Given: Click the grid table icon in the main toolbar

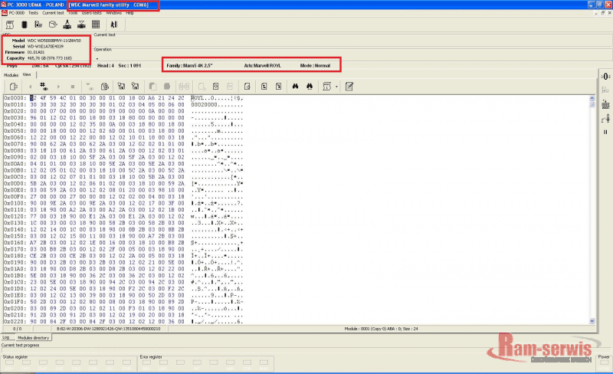Looking at the screenshot, I should pyautogui.click(x=96, y=25).
